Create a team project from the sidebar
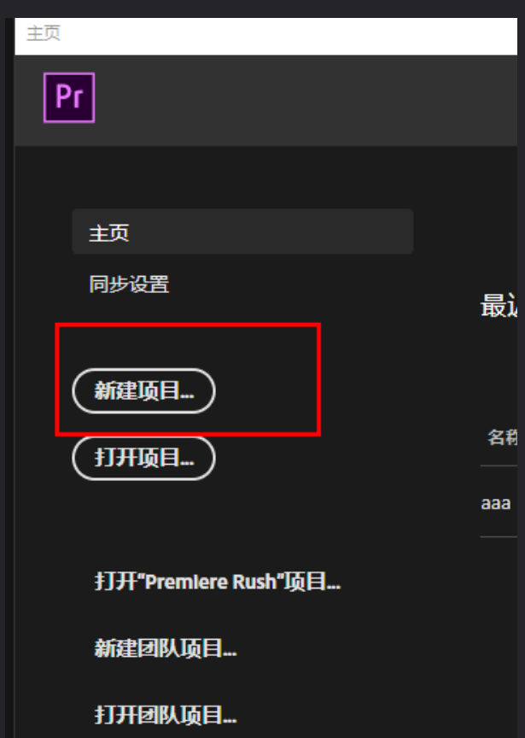 tap(165, 648)
